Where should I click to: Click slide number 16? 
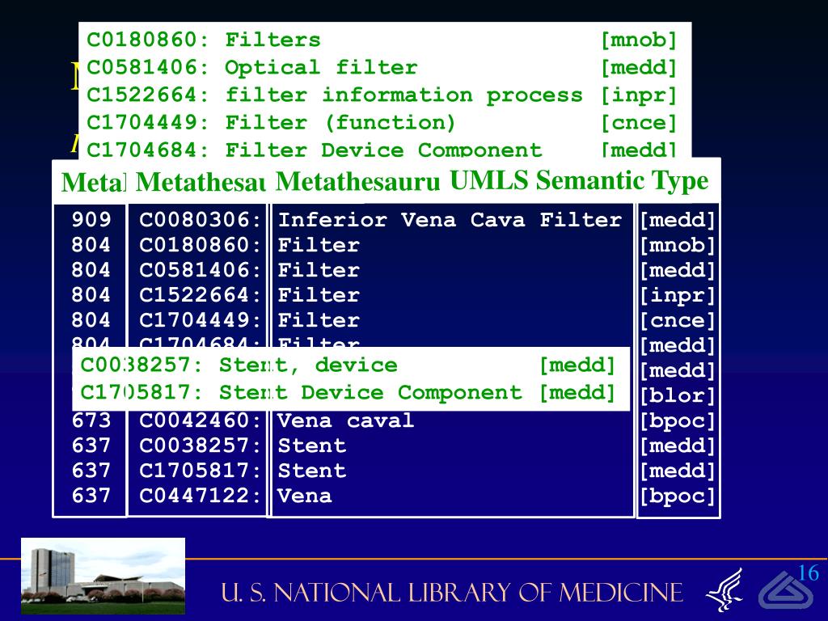click(x=808, y=573)
